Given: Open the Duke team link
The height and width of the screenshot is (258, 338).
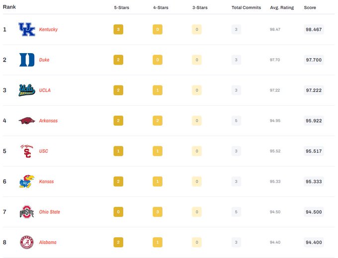Looking at the screenshot, I should 44,60.
